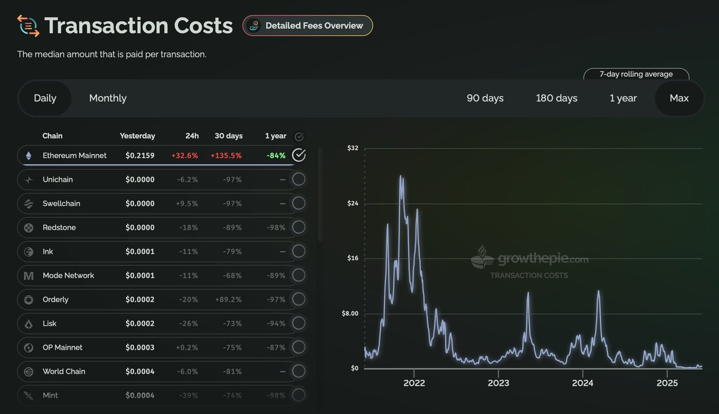Click the Mint chain logo

(28, 395)
